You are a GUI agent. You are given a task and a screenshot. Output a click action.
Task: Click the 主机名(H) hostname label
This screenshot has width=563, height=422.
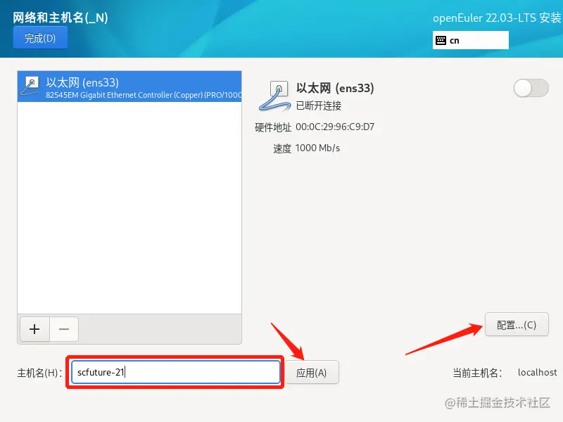[x=39, y=373]
